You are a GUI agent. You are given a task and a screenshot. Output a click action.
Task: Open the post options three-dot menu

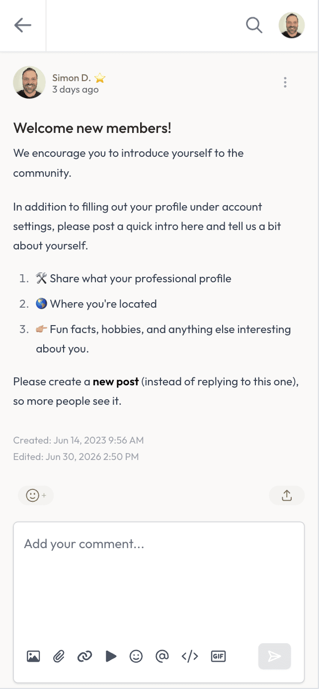(285, 82)
